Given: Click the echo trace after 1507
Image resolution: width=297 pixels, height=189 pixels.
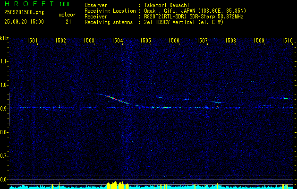Looking at the screenshot, I should pyautogui.click(x=218, y=102).
